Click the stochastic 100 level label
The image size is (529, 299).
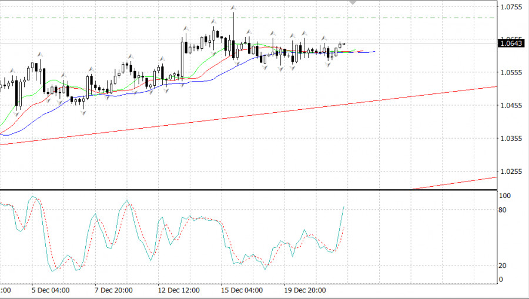tap(504, 196)
